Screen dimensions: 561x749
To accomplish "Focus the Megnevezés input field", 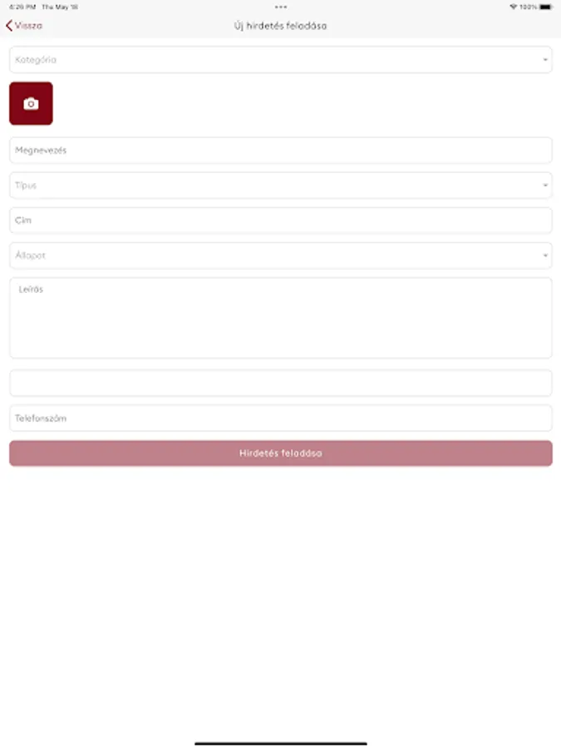I will (281, 151).
